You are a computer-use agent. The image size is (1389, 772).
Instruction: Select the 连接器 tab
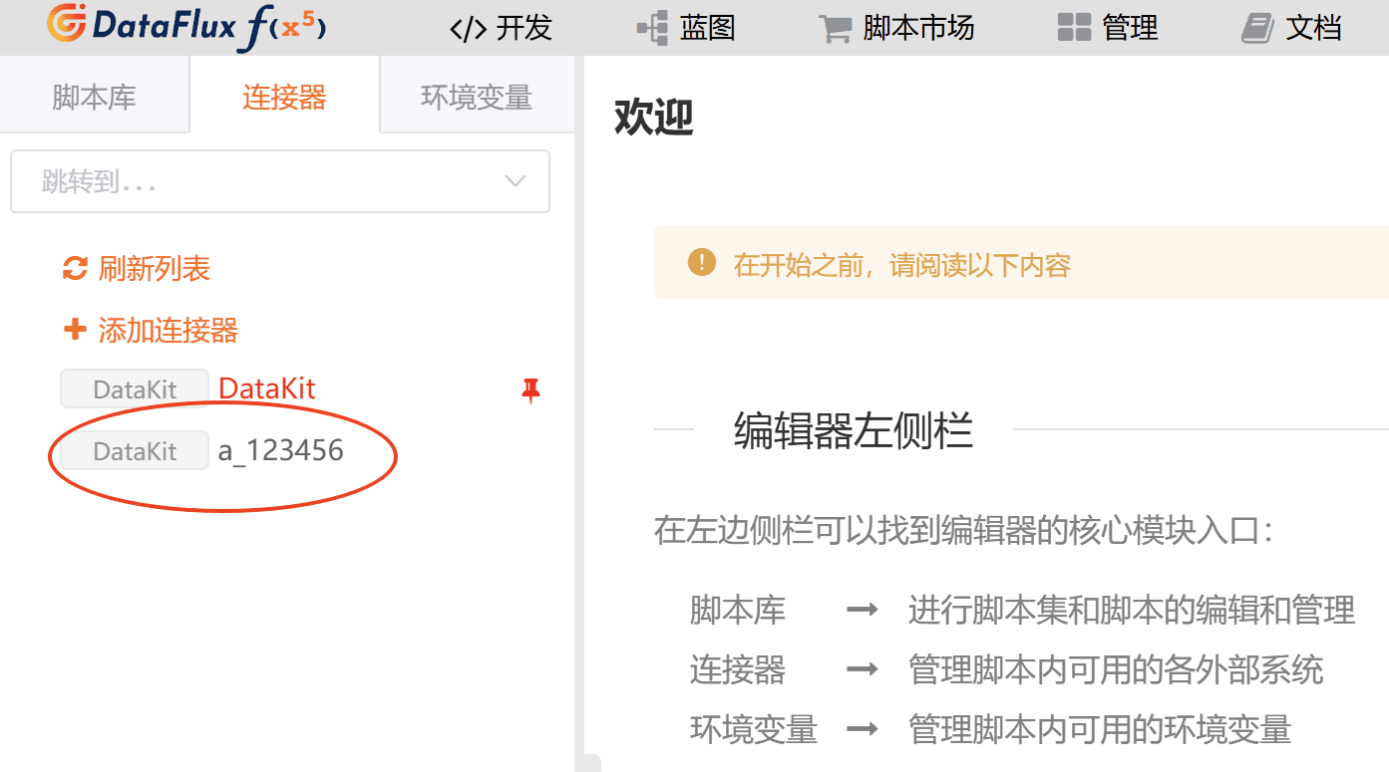[284, 98]
